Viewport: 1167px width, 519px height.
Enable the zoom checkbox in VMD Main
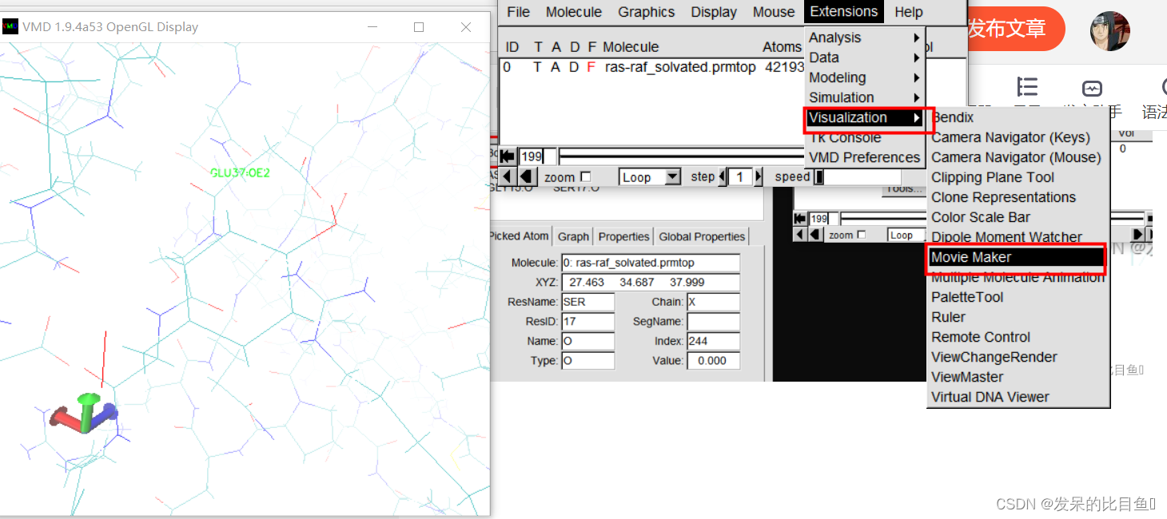pyautogui.click(x=586, y=177)
